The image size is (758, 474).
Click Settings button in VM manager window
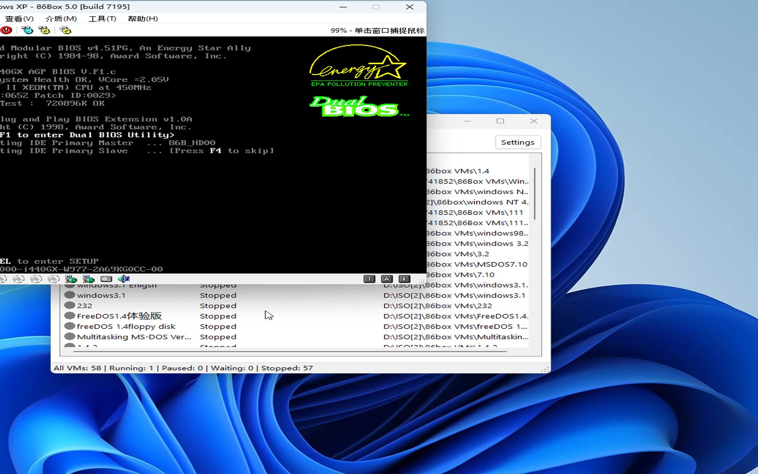[518, 142]
